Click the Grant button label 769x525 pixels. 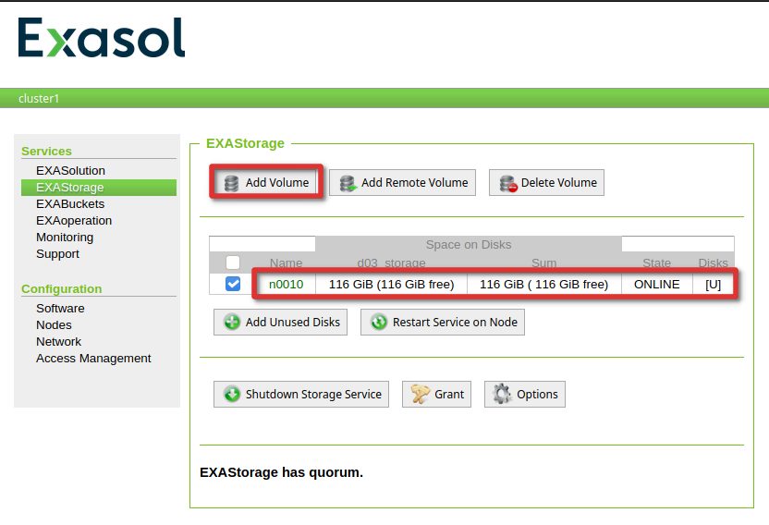click(449, 394)
